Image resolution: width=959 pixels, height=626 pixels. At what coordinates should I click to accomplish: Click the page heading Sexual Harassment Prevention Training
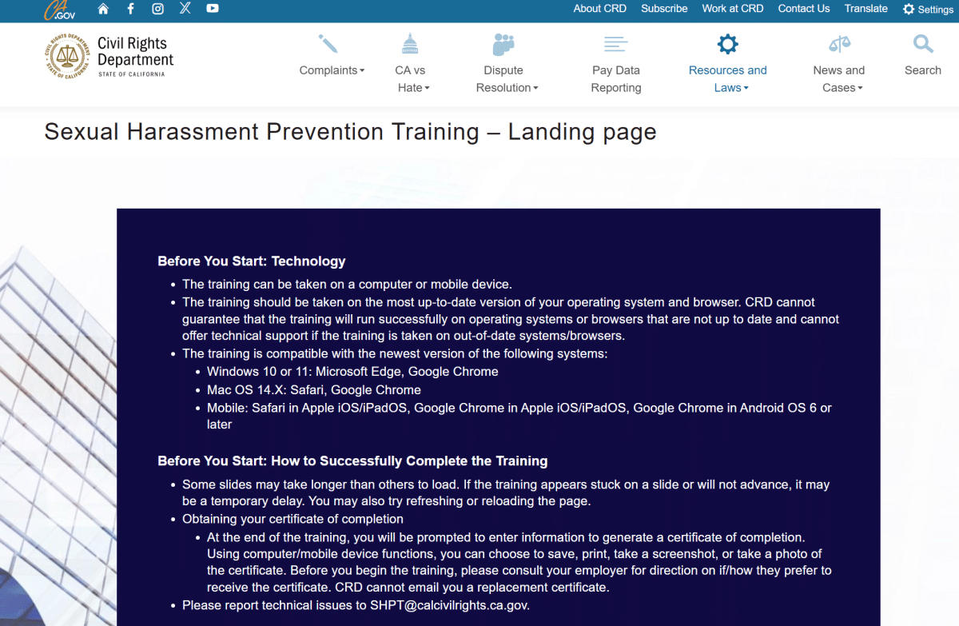pyautogui.click(x=350, y=132)
